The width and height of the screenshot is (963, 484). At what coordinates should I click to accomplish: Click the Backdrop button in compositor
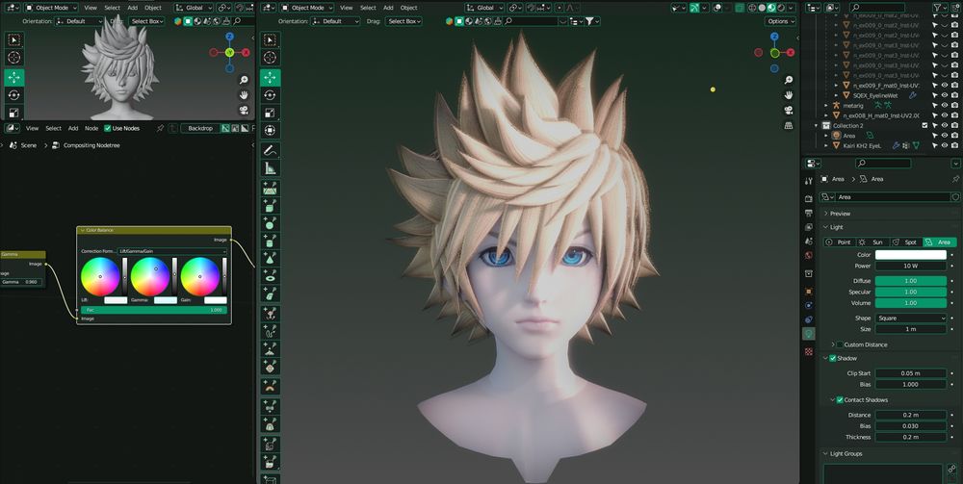click(x=199, y=128)
